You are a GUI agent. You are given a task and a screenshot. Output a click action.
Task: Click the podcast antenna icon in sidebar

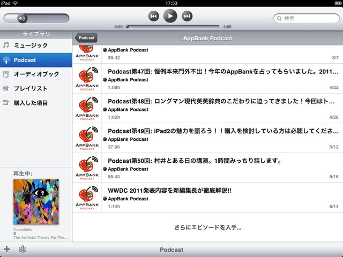click(6, 60)
